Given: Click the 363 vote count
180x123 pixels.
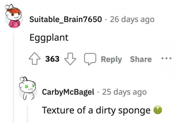Looking at the screenshot, I should [x=52, y=59].
